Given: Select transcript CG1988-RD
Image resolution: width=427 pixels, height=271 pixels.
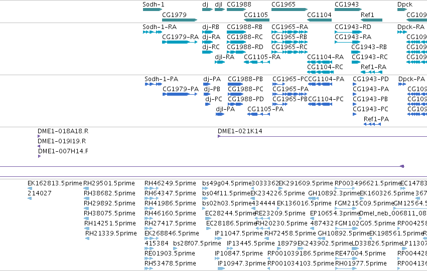Looking at the screenshot, I should click(x=236, y=52).
